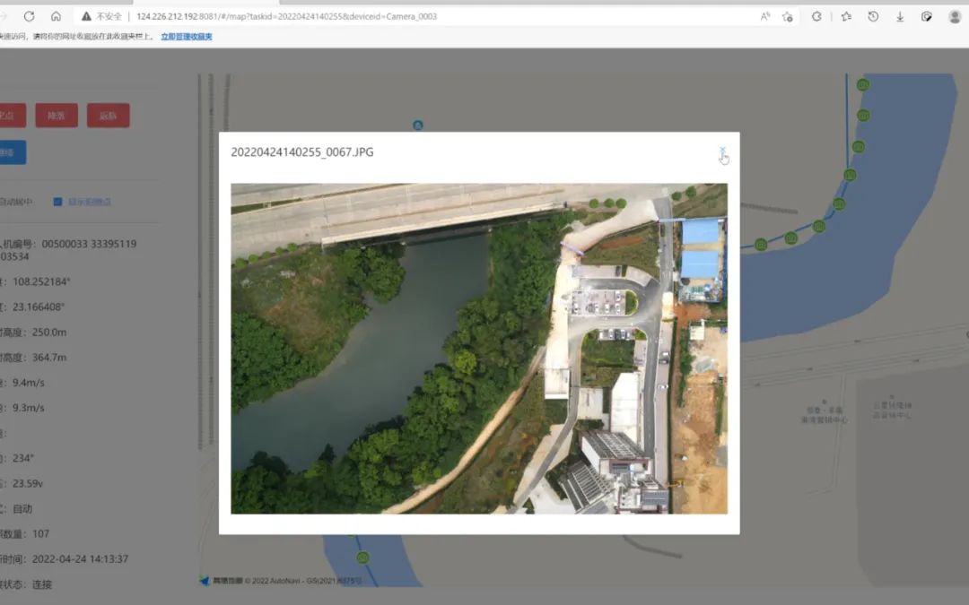Open the 立即管理收藏夹 link
The width and height of the screenshot is (969, 605).
click(x=187, y=37)
